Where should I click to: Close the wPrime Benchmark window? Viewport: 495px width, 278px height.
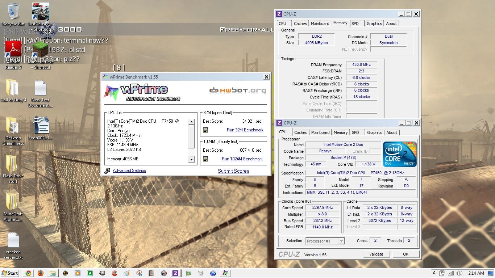point(266,77)
